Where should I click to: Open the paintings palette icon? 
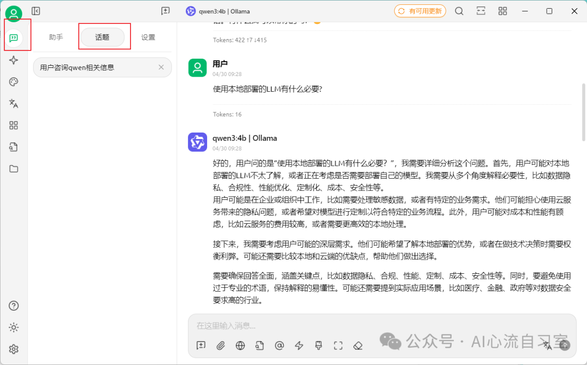click(x=14, y=82)
